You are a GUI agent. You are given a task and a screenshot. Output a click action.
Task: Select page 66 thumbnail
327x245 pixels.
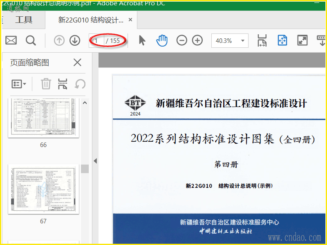[44, 118]
